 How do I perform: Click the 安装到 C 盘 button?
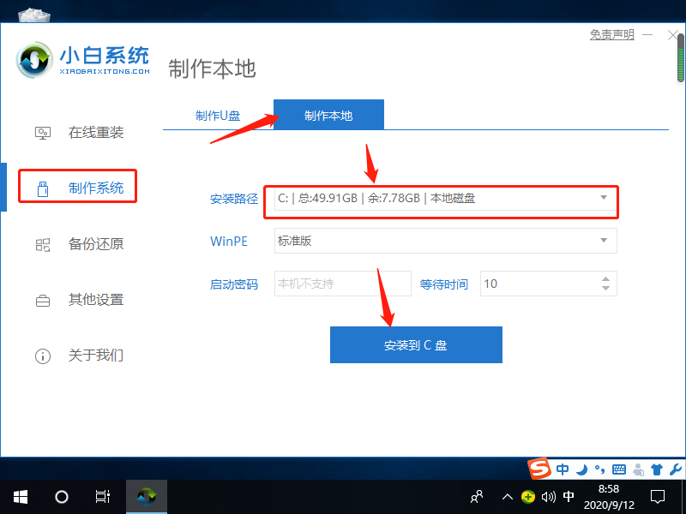416,344
